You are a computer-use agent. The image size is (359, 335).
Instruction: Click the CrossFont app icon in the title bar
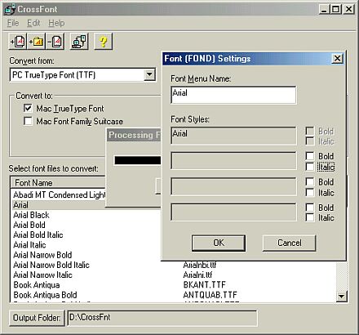(10, 9)
